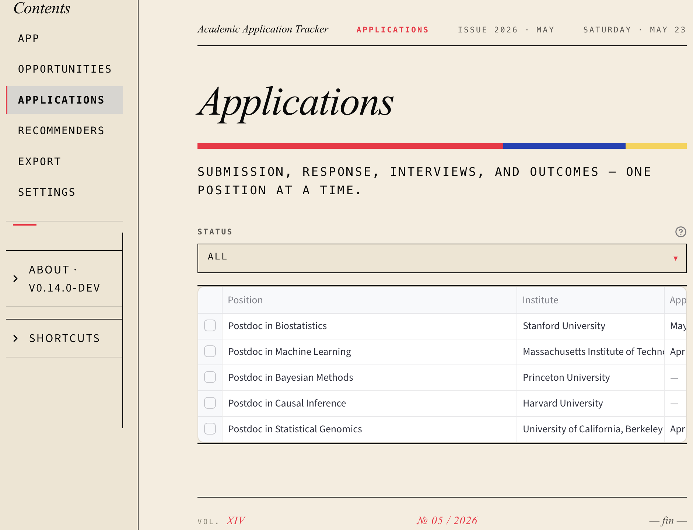This screenshot has height=530, width=693.
Task: Expand the Shortcuts section chevron
Action: tap(15, 338)
